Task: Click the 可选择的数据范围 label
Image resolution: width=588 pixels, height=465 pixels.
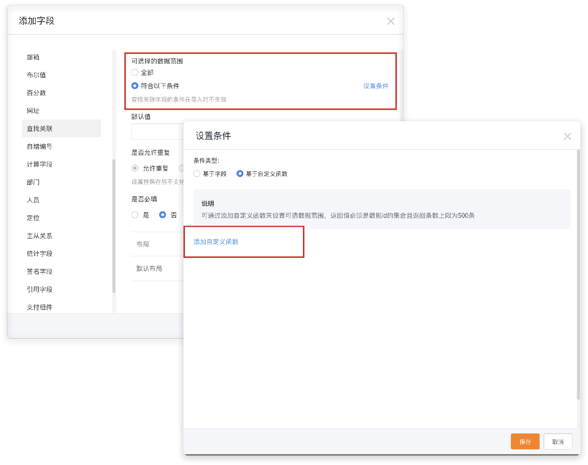Action: tap(157, 61)
